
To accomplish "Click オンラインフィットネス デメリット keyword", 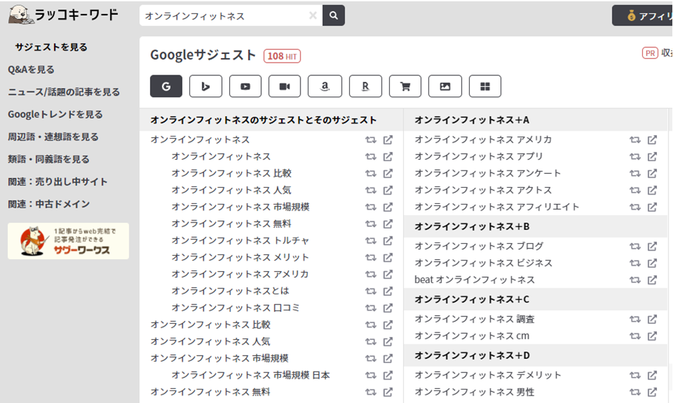I will pos(488,375).
